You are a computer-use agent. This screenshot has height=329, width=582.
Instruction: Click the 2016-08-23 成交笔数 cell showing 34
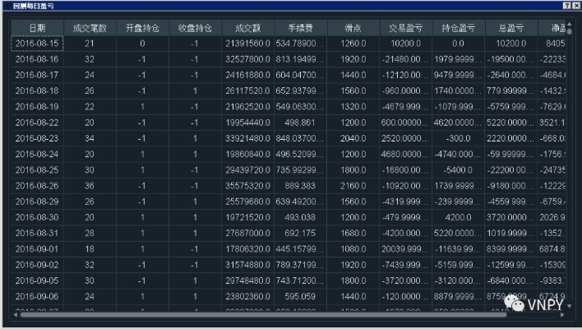pos(90,138)
